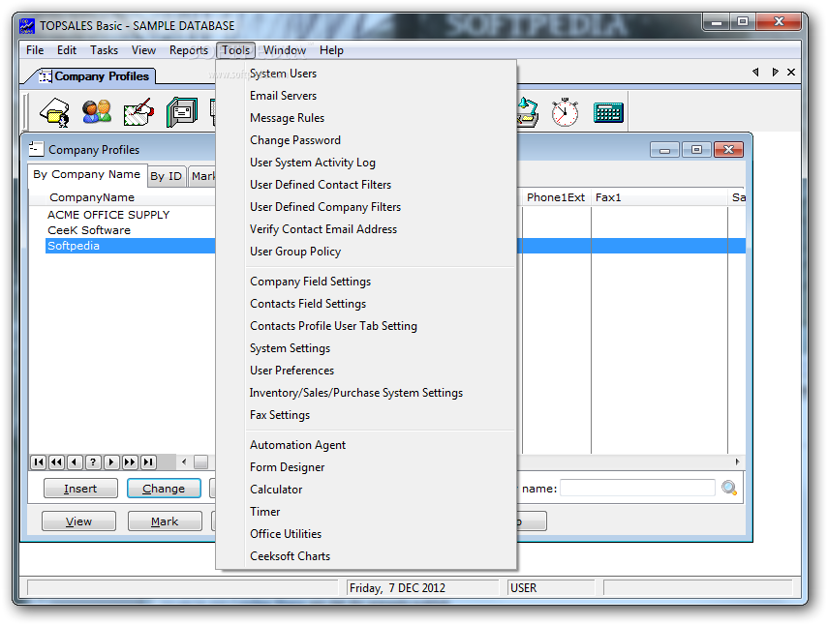Open the calculator toolbar icon
The image size is (828, 625).
pyautogui.click(x=608, y=112)
